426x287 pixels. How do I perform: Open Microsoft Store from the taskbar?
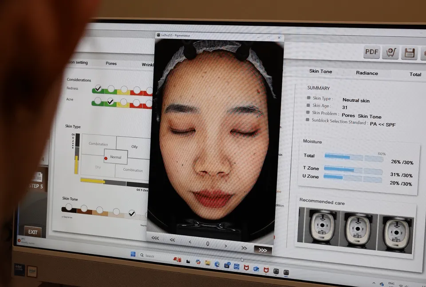tap(227, 265)
